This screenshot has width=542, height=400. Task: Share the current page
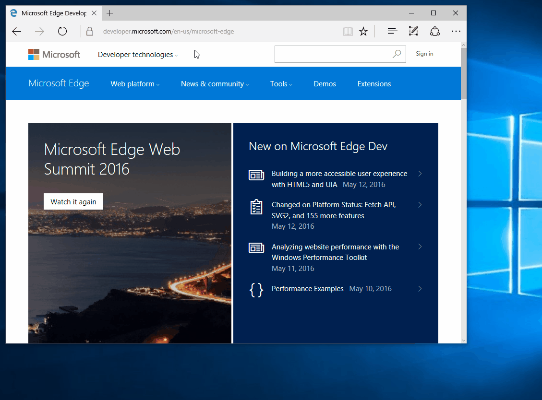[434, 31]
